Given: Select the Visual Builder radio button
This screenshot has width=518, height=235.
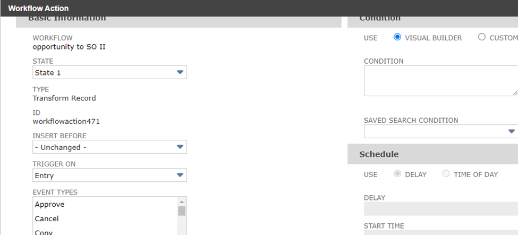Looking at the screenshot, I should tap(397, 37).
